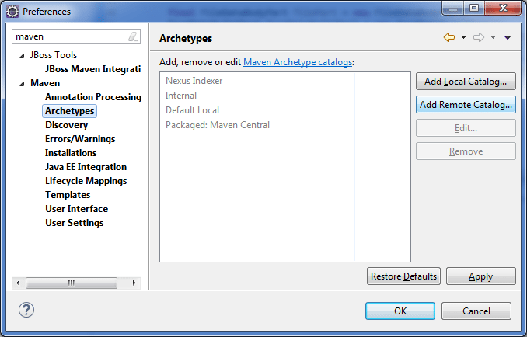The width and height of the screenshot is (527, 337).
Task: Collapse the Maven tree node
Action: tap(22, 84)
